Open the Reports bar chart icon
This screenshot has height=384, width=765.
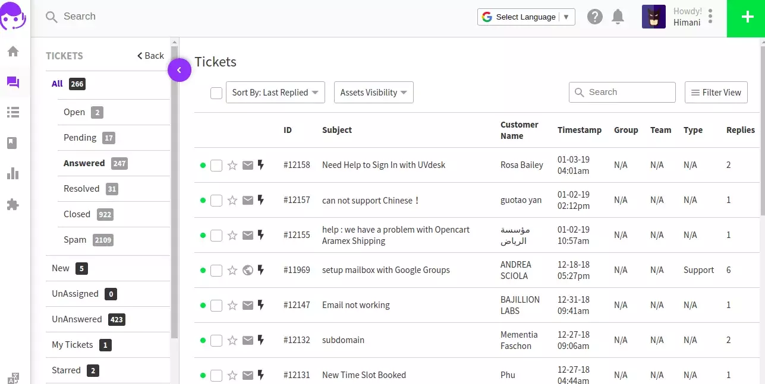tap(12, 173)
